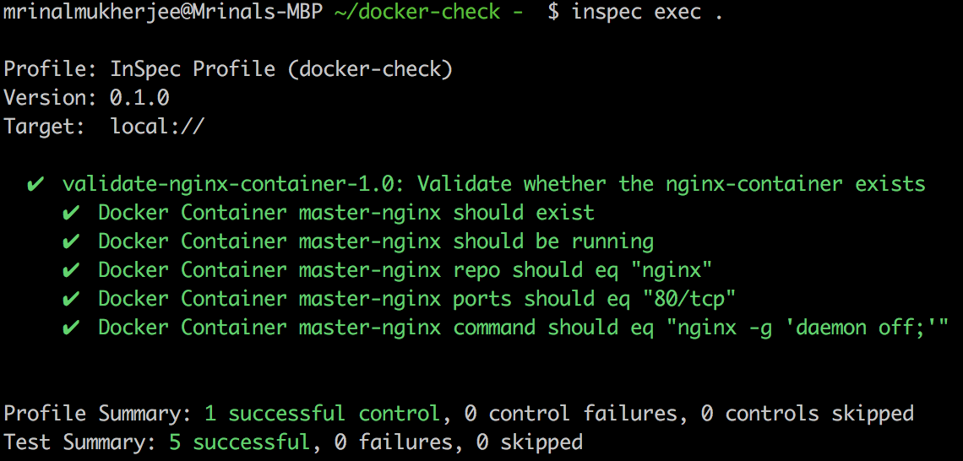This screenshot has width=963, height=461.
Task: Click the username mrinalmukherjee@Mrinals-MBP in the prompt
Action: click(163, 13)
